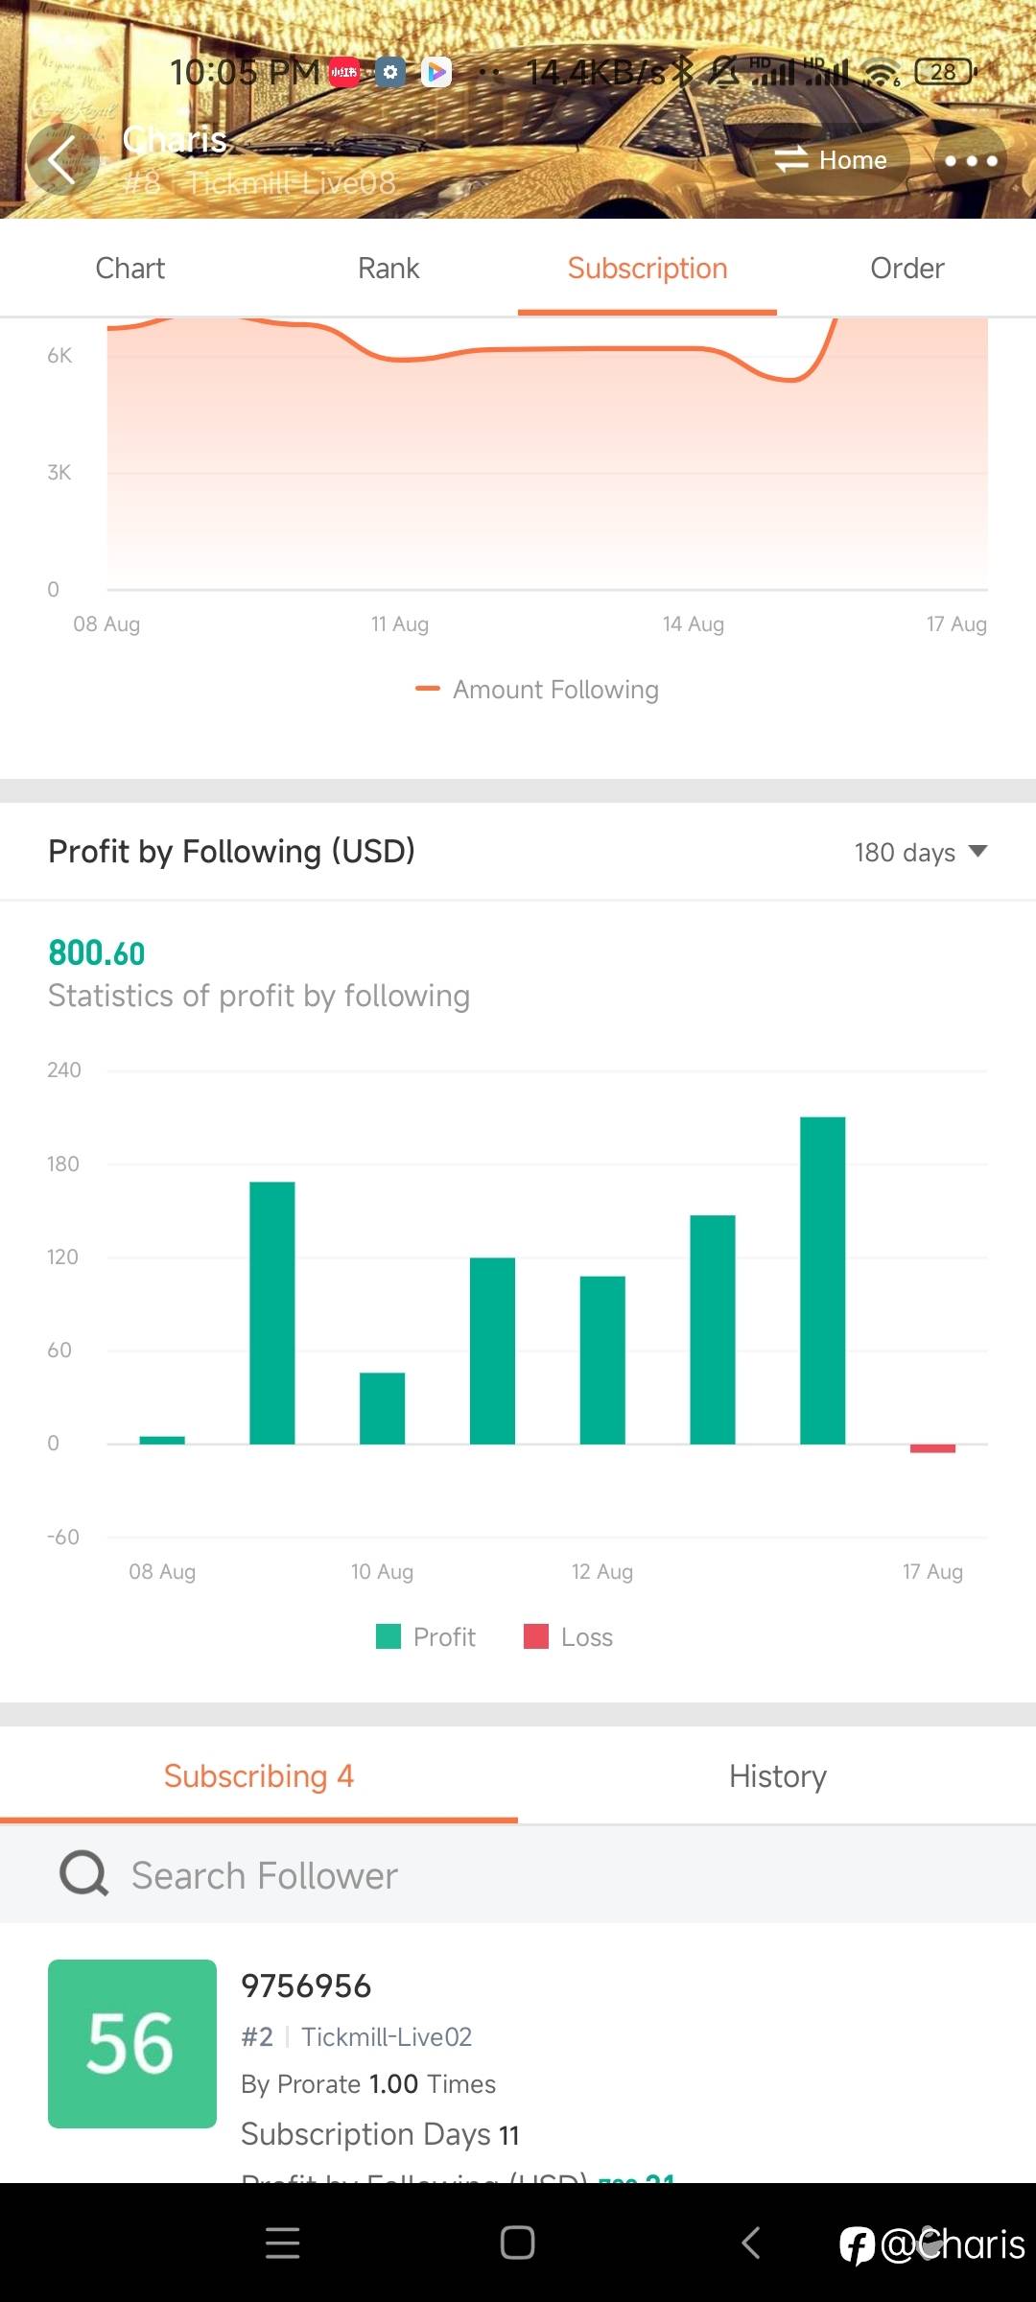Focus the Search Follower field
1036x2302 pixels.
point(518,1875)
